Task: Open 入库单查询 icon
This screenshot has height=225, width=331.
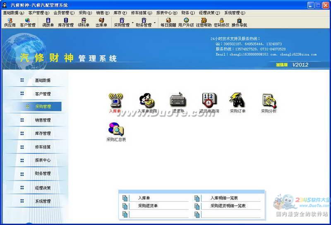Action: coord(147,101)
